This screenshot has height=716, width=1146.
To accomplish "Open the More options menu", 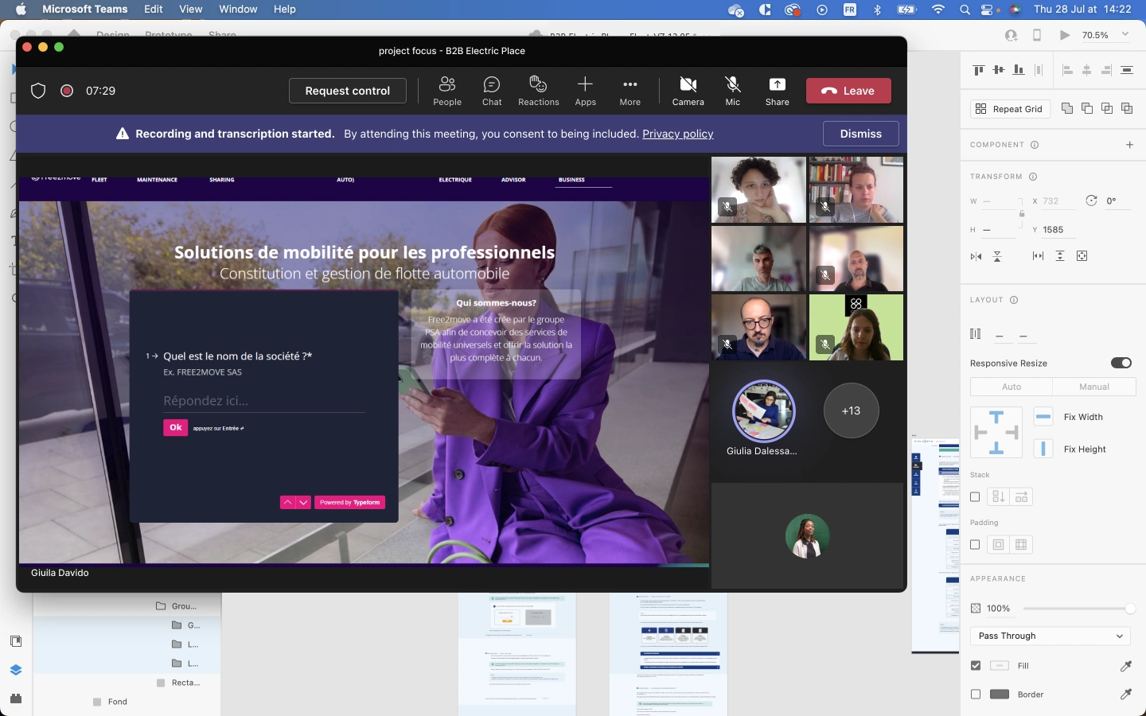I will [x=630, y=91].
